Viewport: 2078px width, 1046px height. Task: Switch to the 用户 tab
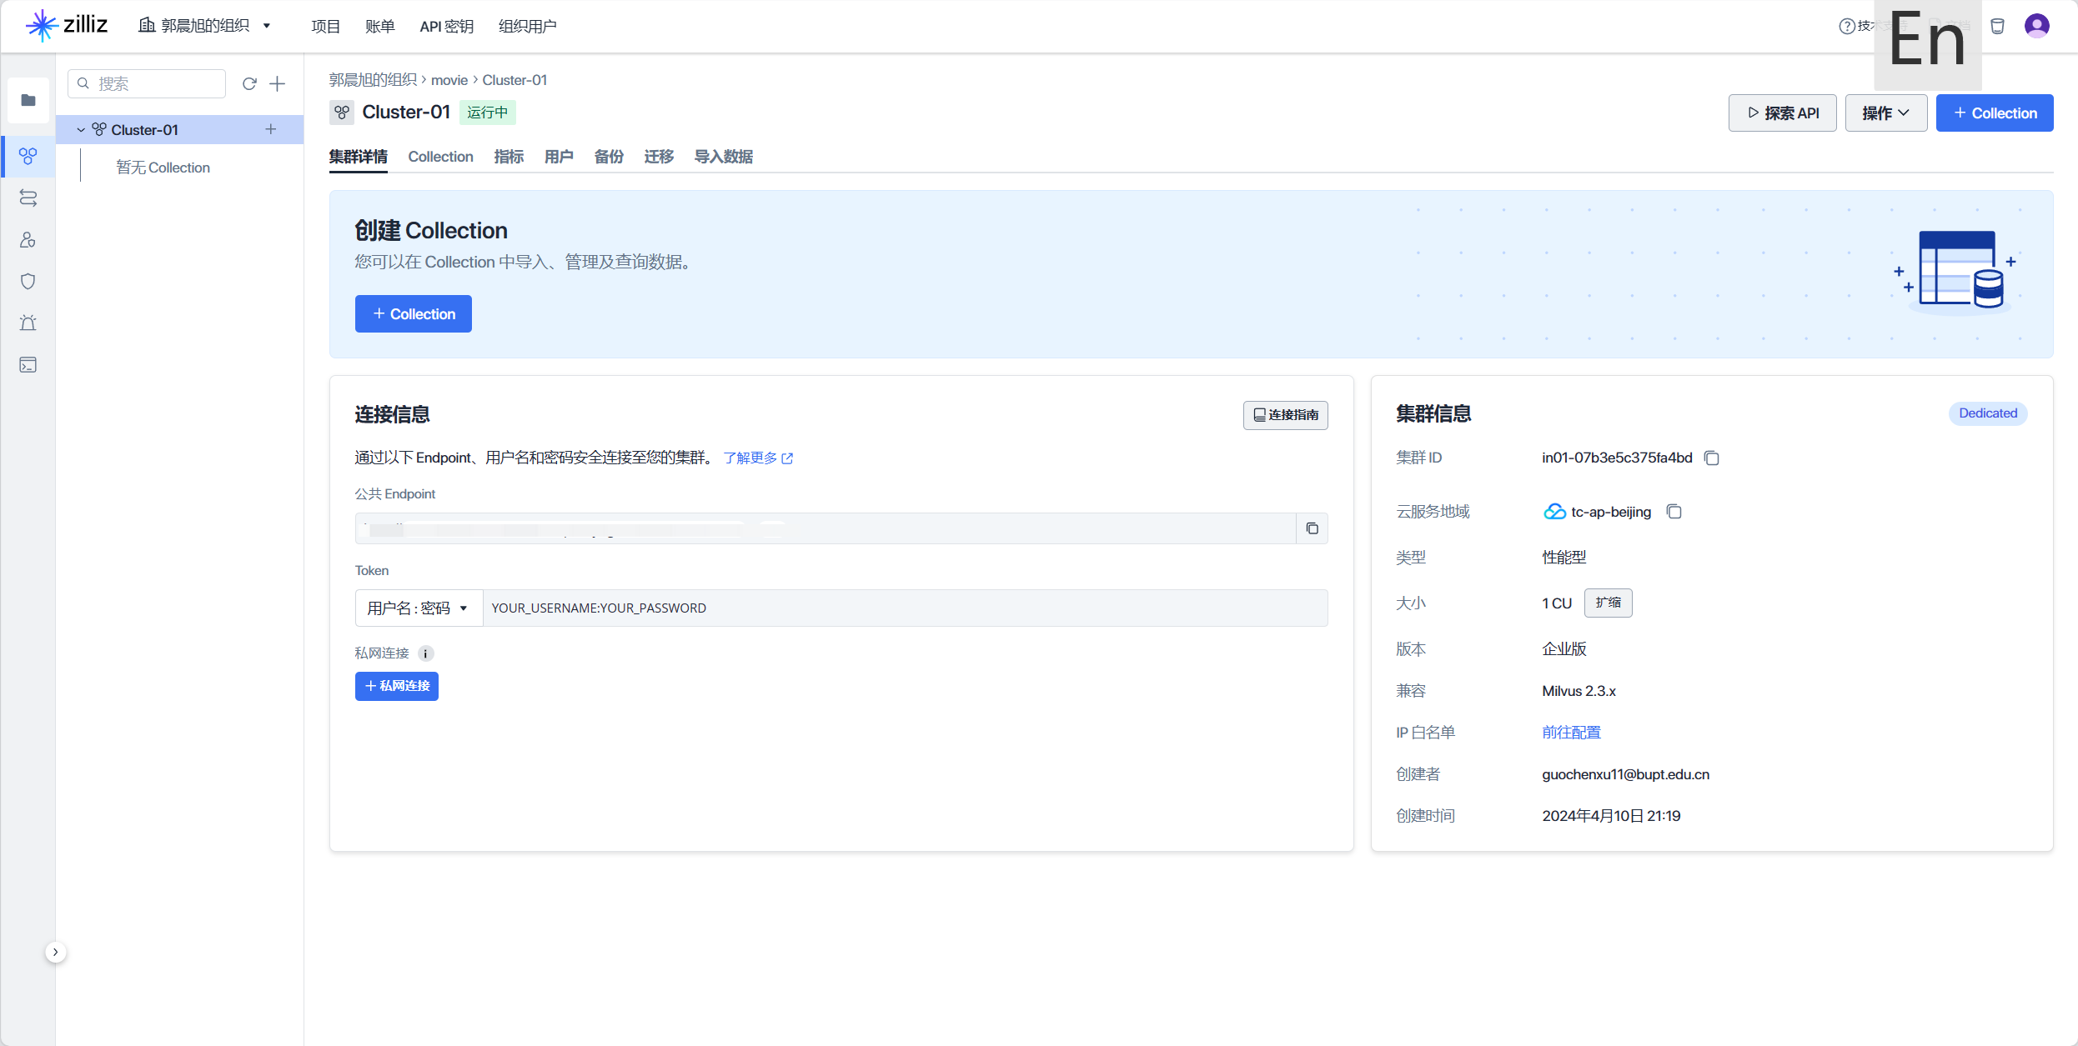point(559,157)
